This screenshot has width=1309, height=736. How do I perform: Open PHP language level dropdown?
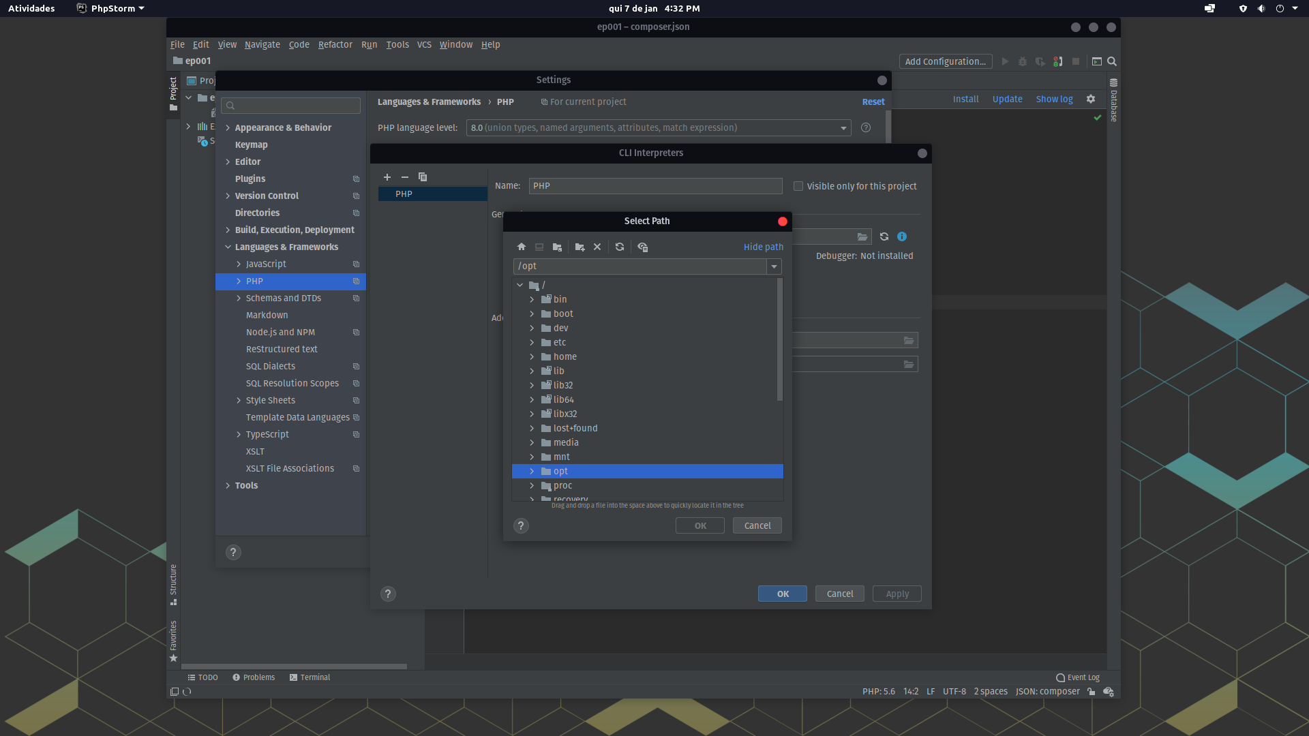[843, 128]
